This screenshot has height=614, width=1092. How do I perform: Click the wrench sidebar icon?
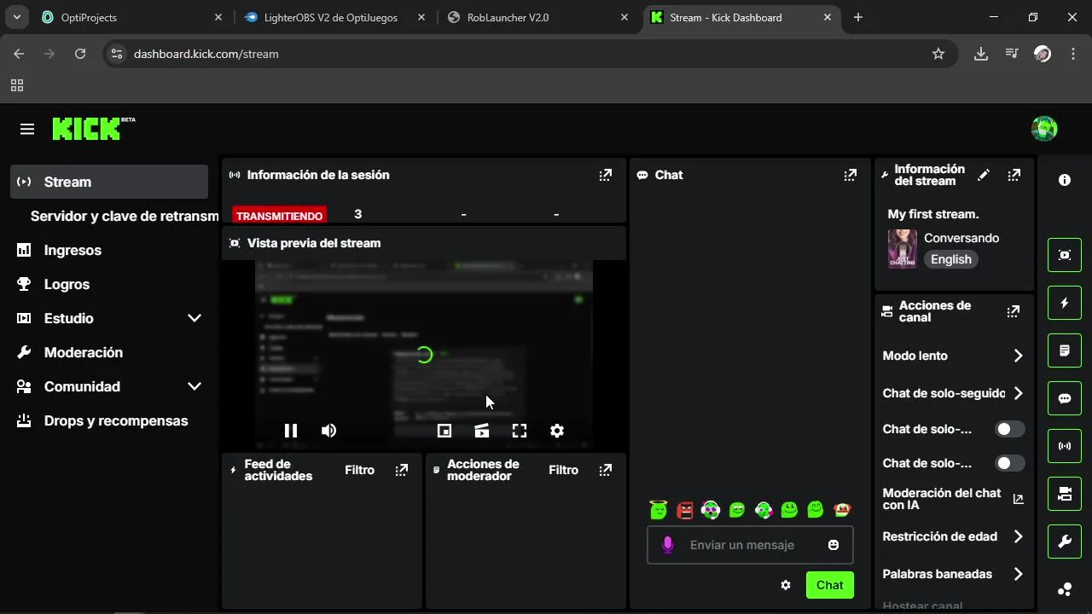[x=1065, y=542]
